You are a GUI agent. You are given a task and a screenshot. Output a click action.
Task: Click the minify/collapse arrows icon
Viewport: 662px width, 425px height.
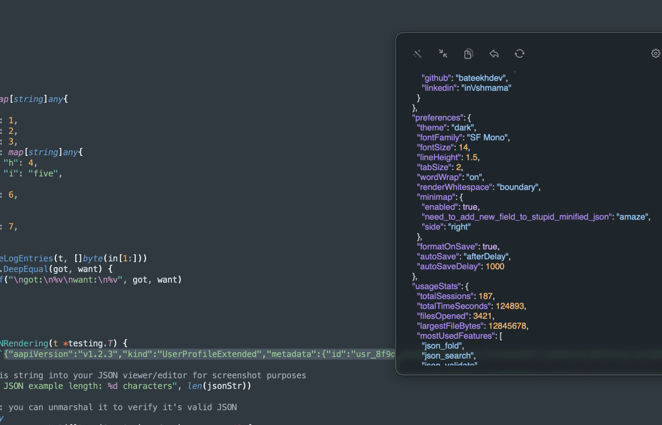point(443,54)
